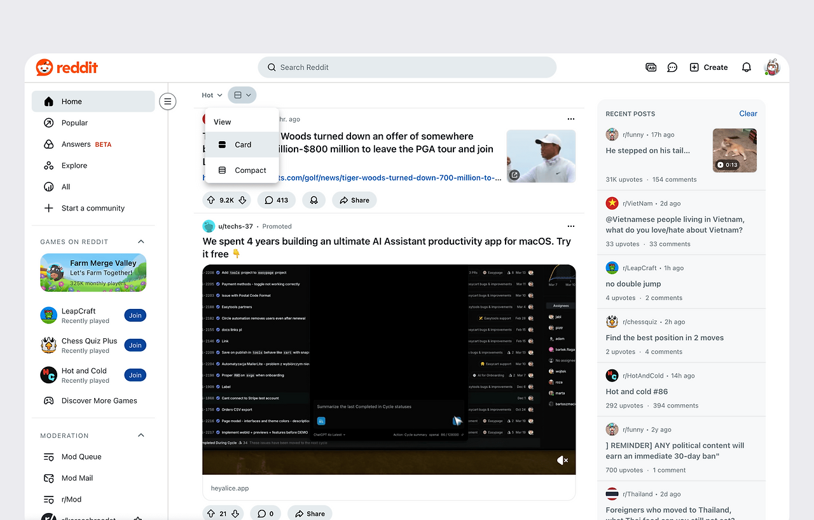
Task: Open the AI Assistant promoted post title
Action: click(387, 247)
